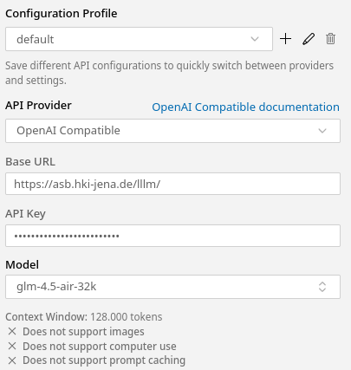Open the glm-4.5-air-32k Model selector

coord(172,287)
